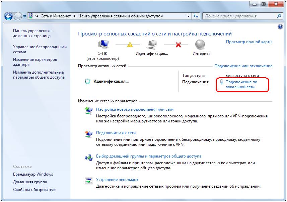Screen dimensions: 287x202
Task: Click the refresh button beside address bar
Action: 196,16
